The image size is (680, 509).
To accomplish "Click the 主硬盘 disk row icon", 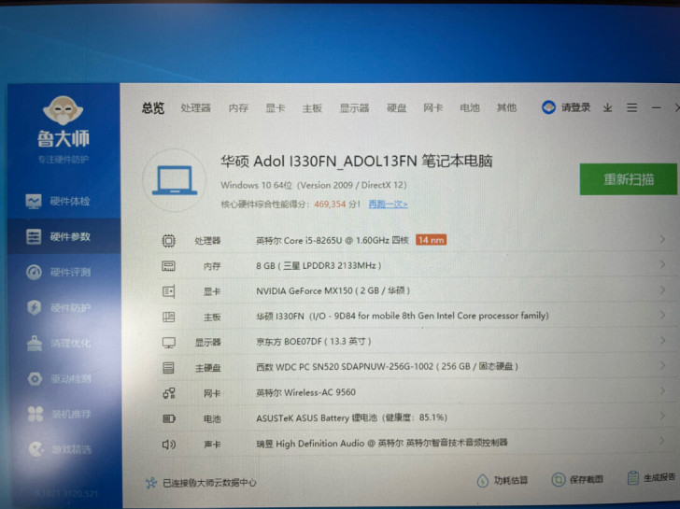I will click(x=168, y=368).
